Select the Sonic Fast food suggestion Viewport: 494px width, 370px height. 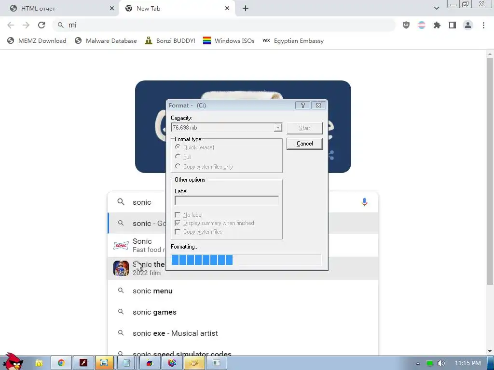coord(243,245)
